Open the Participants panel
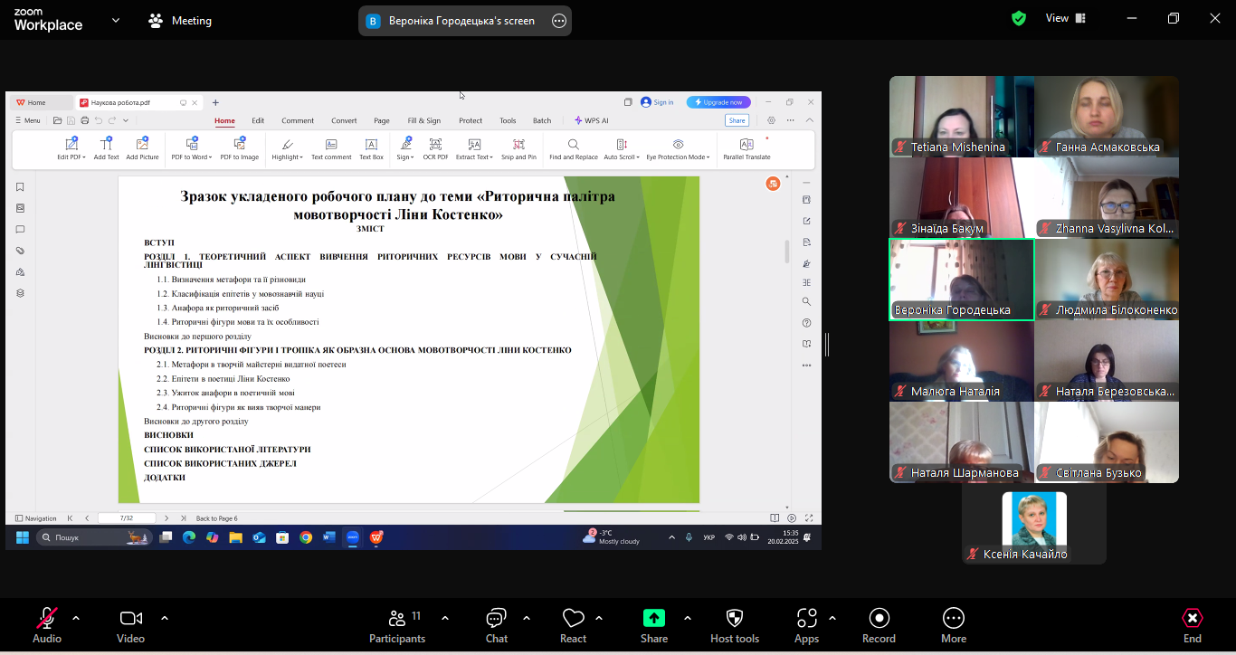 397,625
